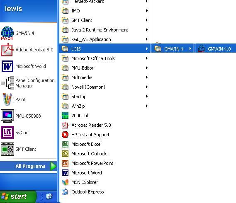The width and height of the screenshot is (236, 203).
Task: Click the Start button
Action: (x=18, y=196)
